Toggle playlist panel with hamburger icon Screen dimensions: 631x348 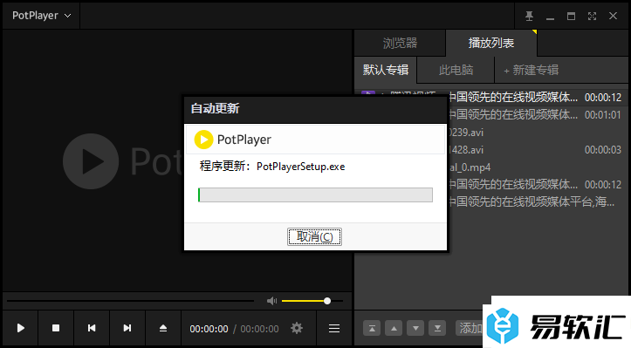334,328
